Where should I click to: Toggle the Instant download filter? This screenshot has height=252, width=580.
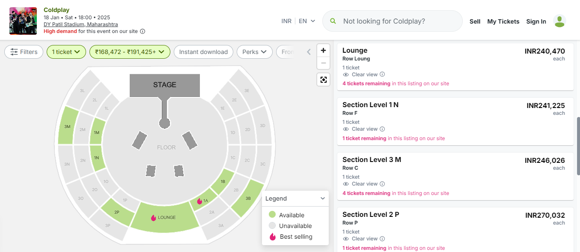(x=203, y=51)
